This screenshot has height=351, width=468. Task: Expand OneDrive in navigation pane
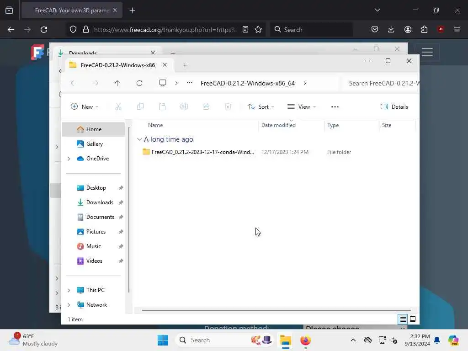point(69,159)
